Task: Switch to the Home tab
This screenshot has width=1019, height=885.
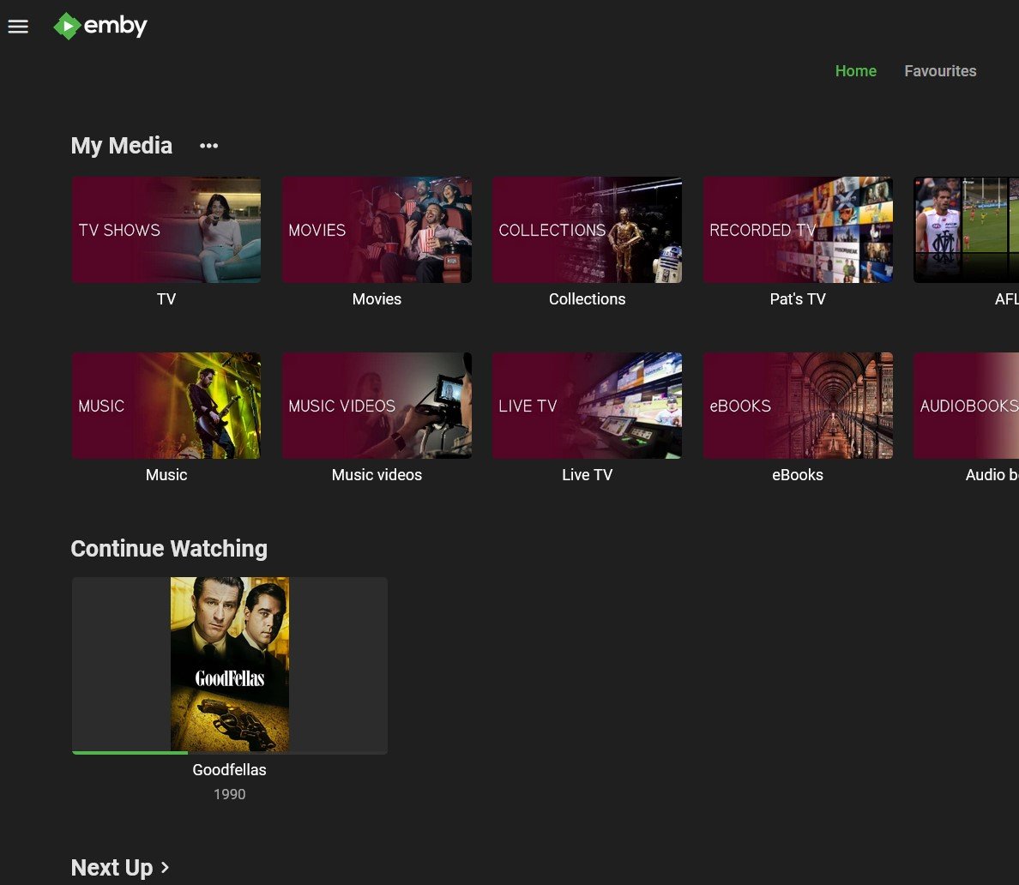Action: (855, 71)
